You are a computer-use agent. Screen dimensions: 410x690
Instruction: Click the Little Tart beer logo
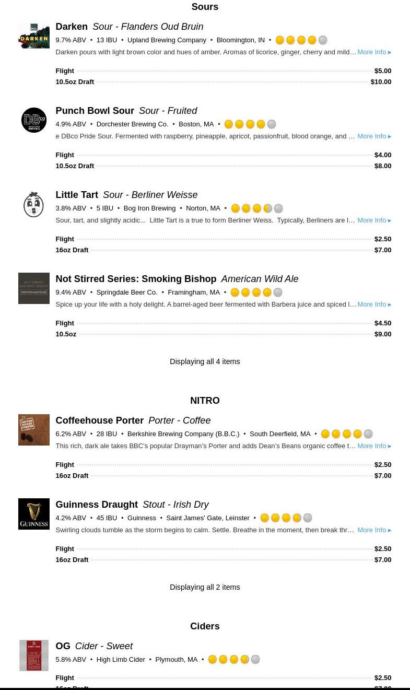pos(34,204)
